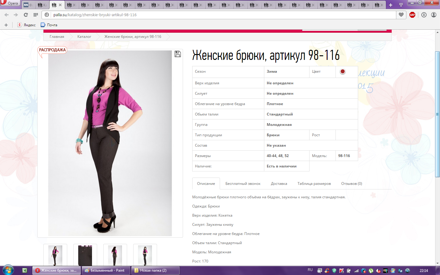
Task: Open the browser downloads icon
Action: pos(424,15)
